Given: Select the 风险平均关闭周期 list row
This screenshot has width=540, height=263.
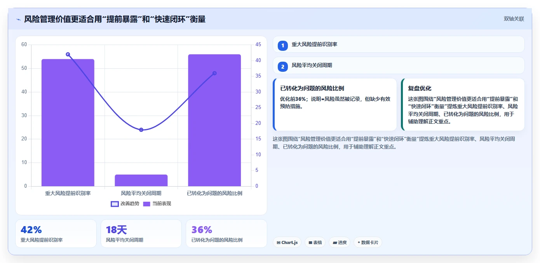Looking at the screenshot, I should [399, 66].
